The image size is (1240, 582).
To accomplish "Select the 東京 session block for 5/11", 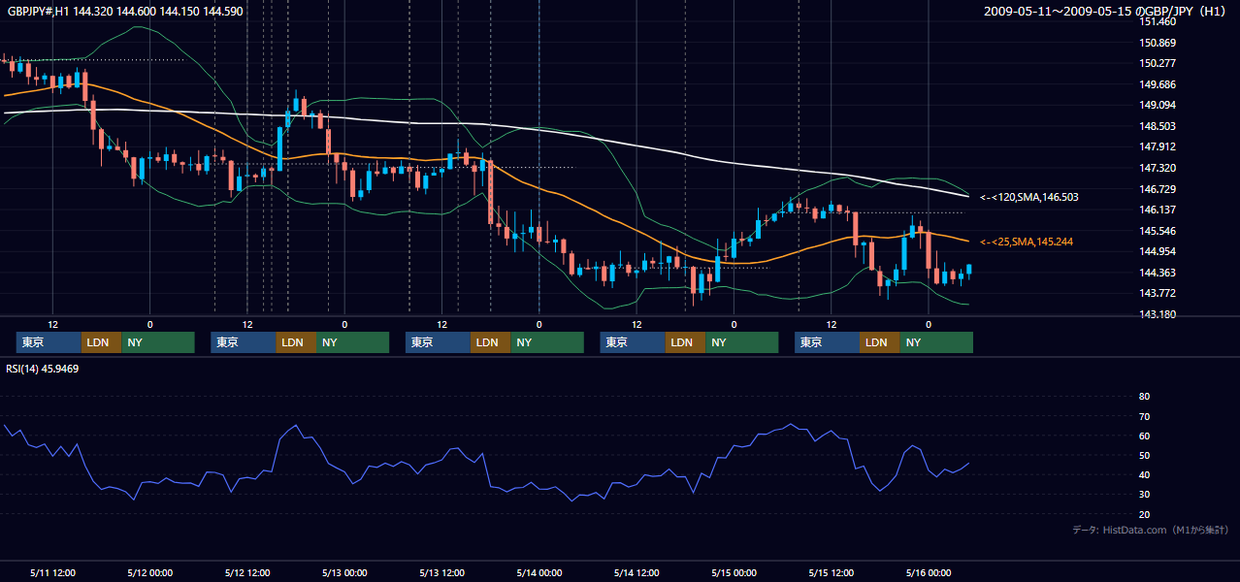I will tap(49, 342).
